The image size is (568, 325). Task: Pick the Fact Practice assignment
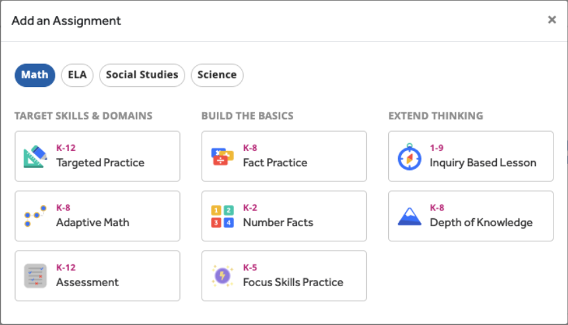tap(275, 163)
